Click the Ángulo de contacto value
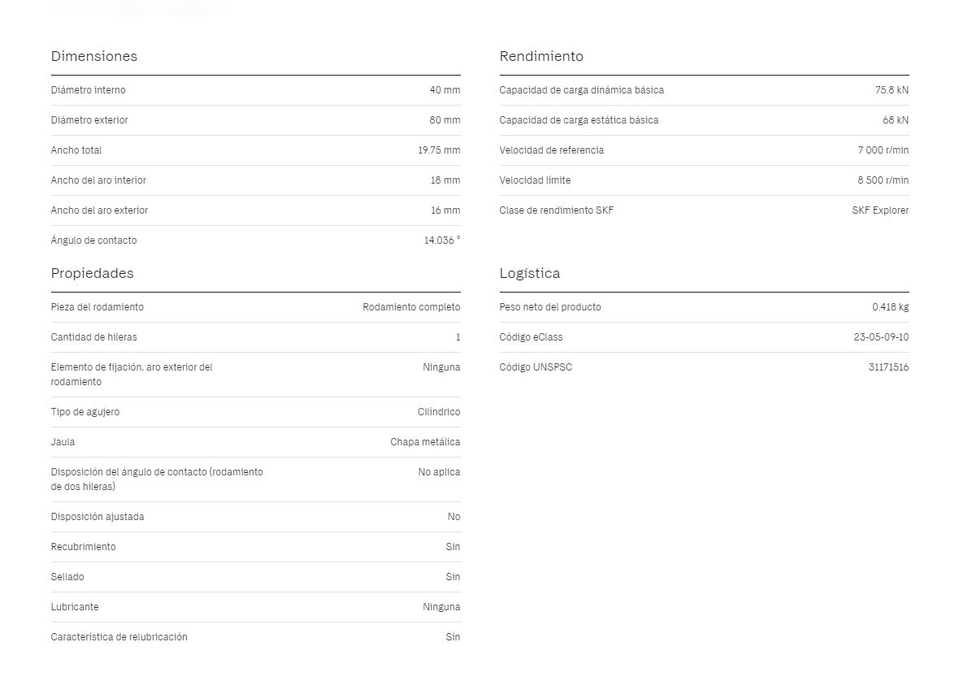The height and width of the screenshot is (681, 959). 442,241
